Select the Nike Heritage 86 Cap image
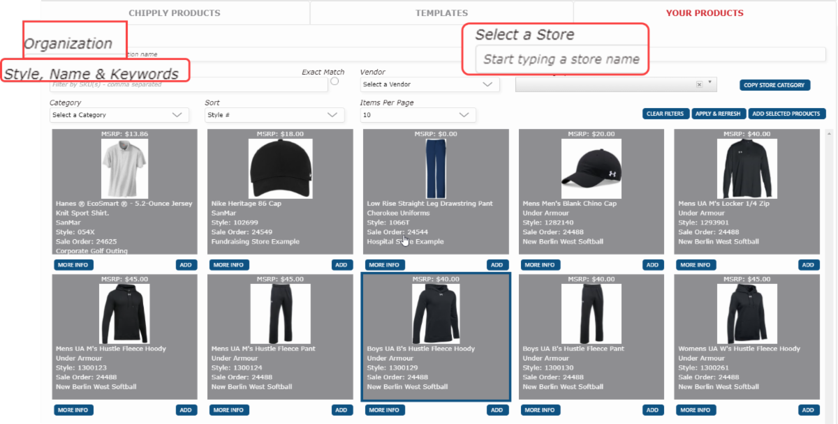The height and width of the screenshot is (424, 838). click(x=280, y=168)
